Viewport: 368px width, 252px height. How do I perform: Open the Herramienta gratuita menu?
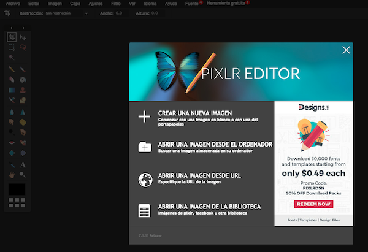(x=226, y=3)
